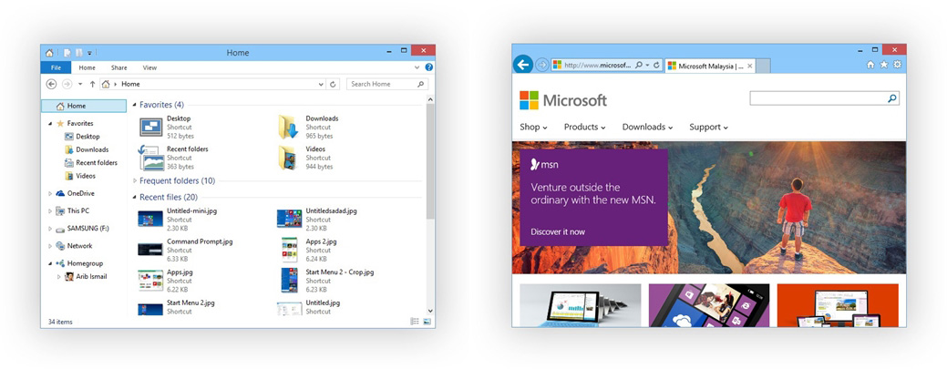947x369 pixels.
Task: Click the search magnifier in IE address bar
Action: tap(639, 65)
